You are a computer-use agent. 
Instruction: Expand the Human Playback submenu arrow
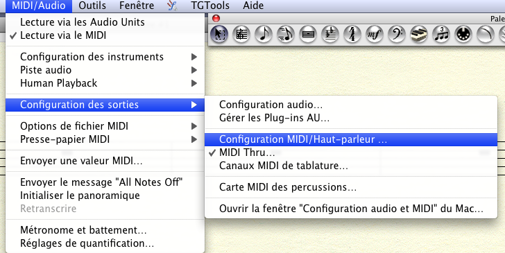click(x=194, y=83)
